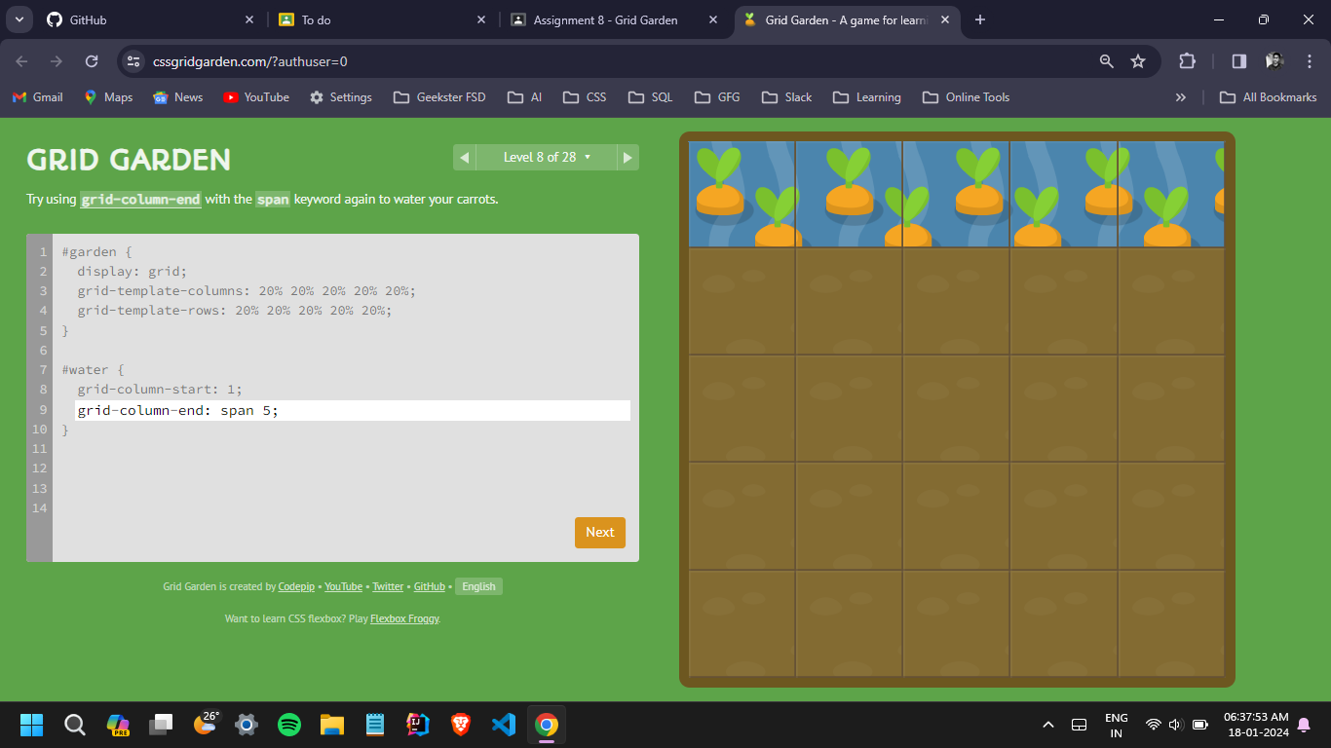Go to the next level arrow
This screenshot has height=748, width=1331.
pos(627,158)
